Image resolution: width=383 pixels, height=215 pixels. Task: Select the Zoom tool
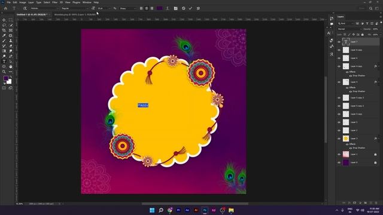click(4, 72)
